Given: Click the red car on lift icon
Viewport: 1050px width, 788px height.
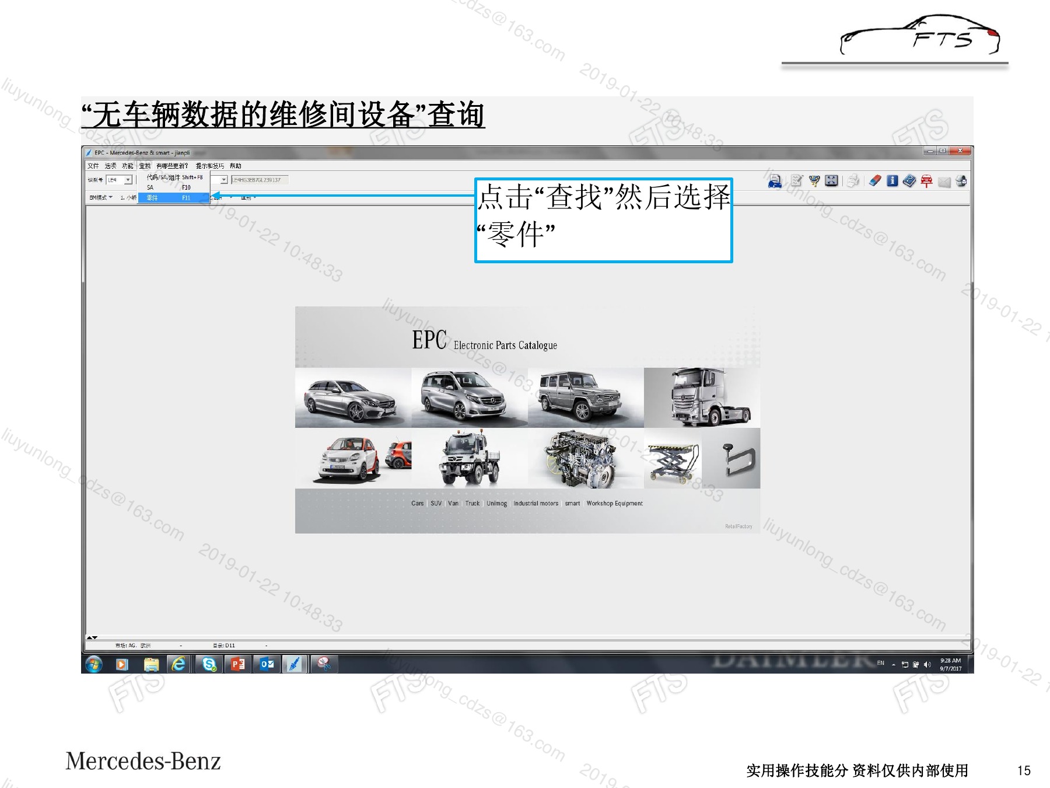Looking at the screenshot, I should click(926, 181).
